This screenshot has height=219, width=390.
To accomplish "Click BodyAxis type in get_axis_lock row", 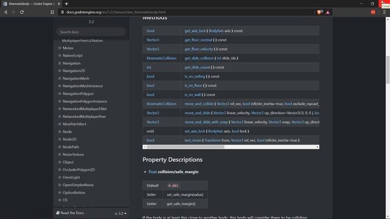I will coord(216,31).
